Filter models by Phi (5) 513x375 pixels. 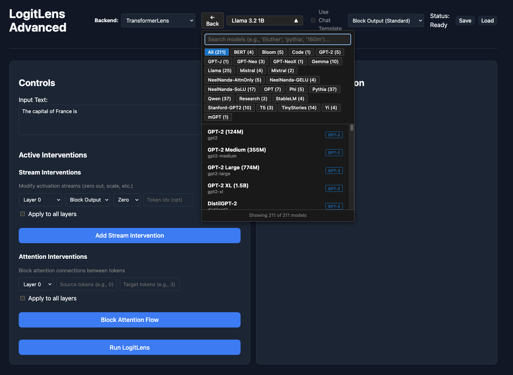tap(297, 89)
